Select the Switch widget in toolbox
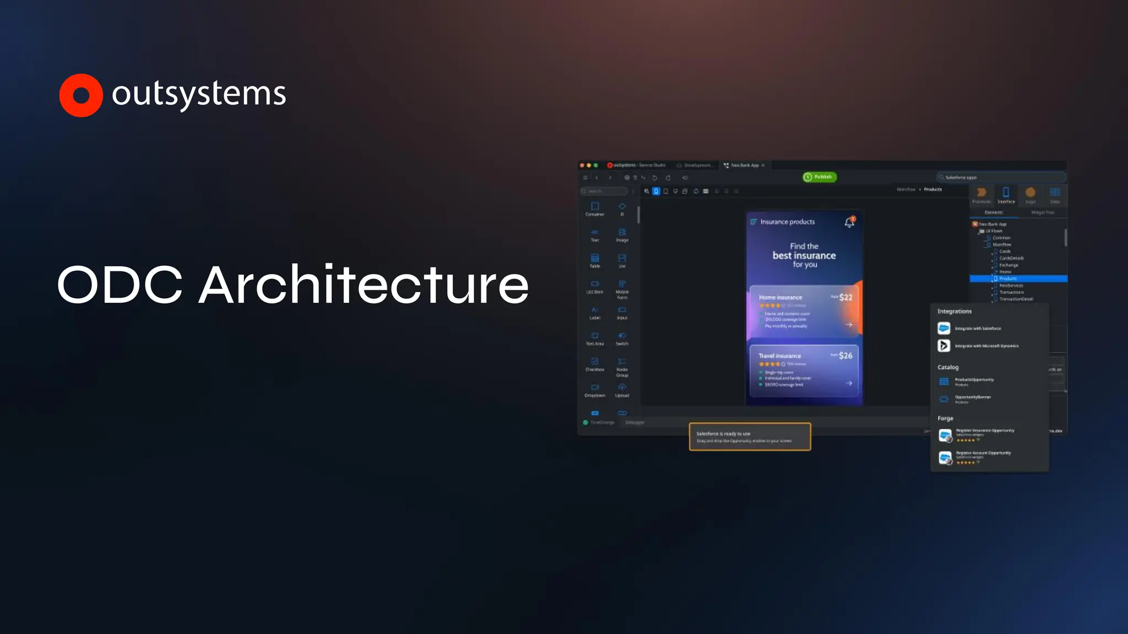Viewport: 1128px width, 634px height. pyautogui.click(x=622, y=336)
